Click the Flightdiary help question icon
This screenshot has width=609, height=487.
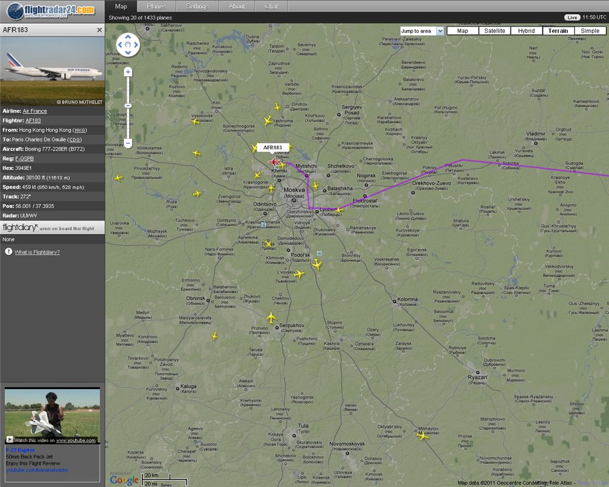tap(9, 251)
